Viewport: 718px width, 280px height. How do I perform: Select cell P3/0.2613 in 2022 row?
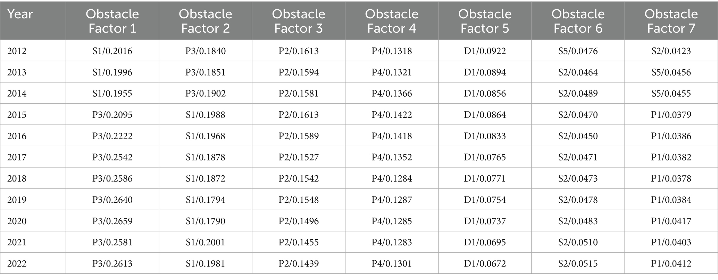pos(112,263)
